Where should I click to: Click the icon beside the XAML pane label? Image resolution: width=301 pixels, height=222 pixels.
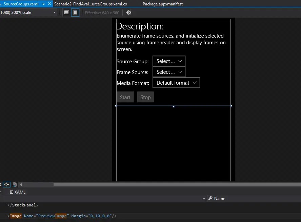12,192
